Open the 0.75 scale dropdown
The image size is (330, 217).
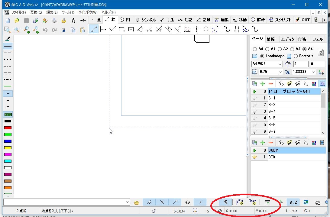click(280, 72)
